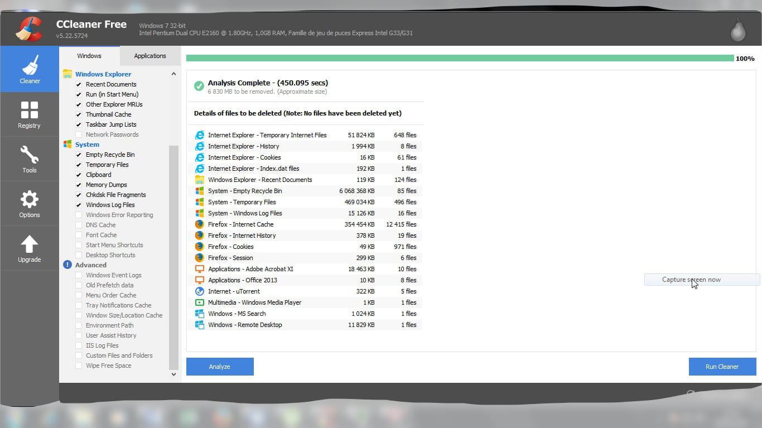Screen dimensions: 762x428
Task: Click the Analyze button
Action: pyautogui.click(x=220, y=367)
